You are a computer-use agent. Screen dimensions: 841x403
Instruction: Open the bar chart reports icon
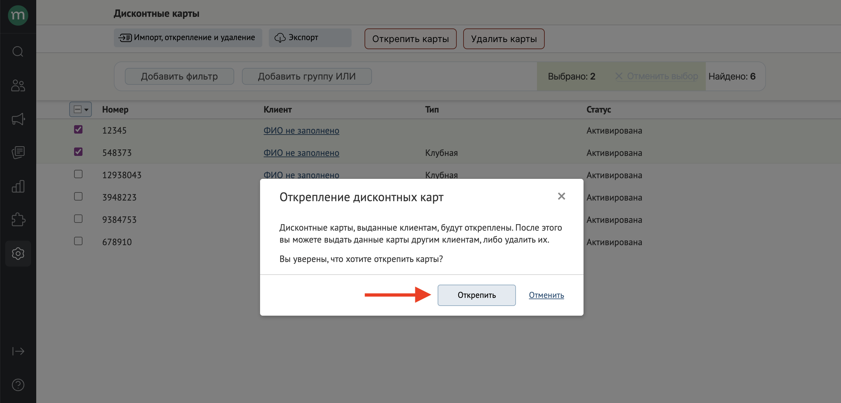18,186
